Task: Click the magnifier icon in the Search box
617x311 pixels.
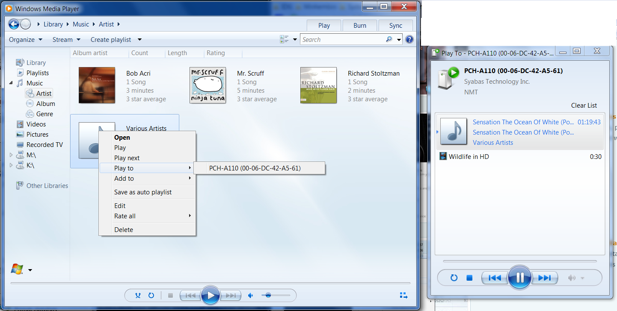Action: 389,39
